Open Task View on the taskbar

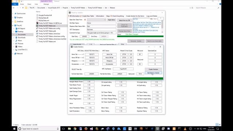point(63,128)
